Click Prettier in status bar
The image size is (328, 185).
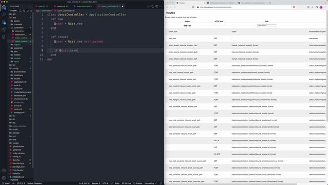(138, 183)
